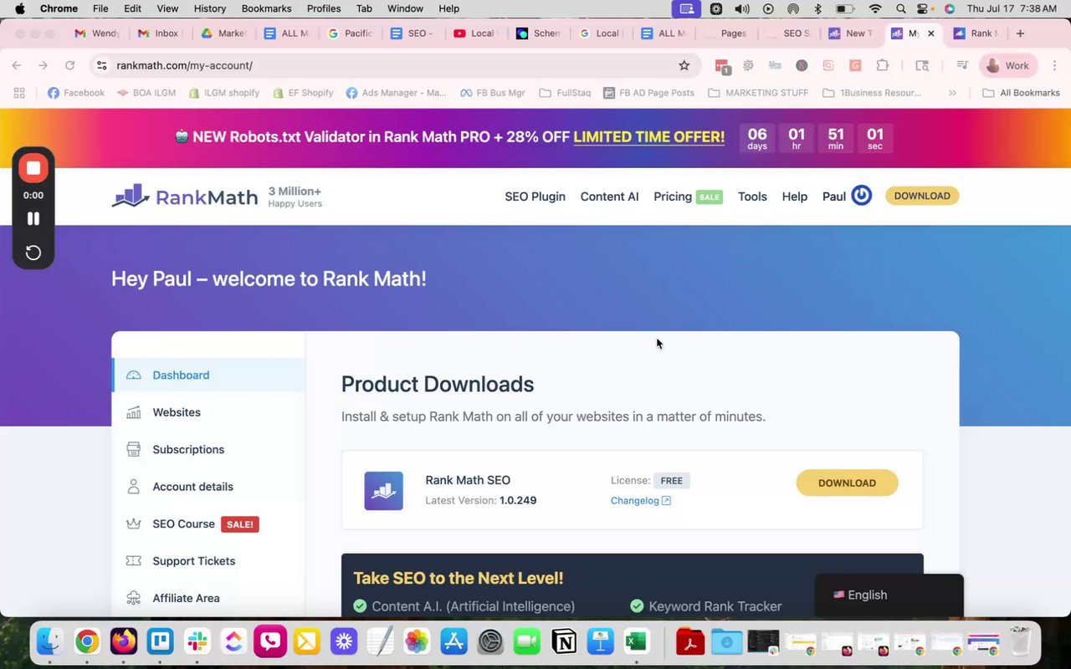
Task: Open Excel from the dock
Action: click(x=638, y=641)
